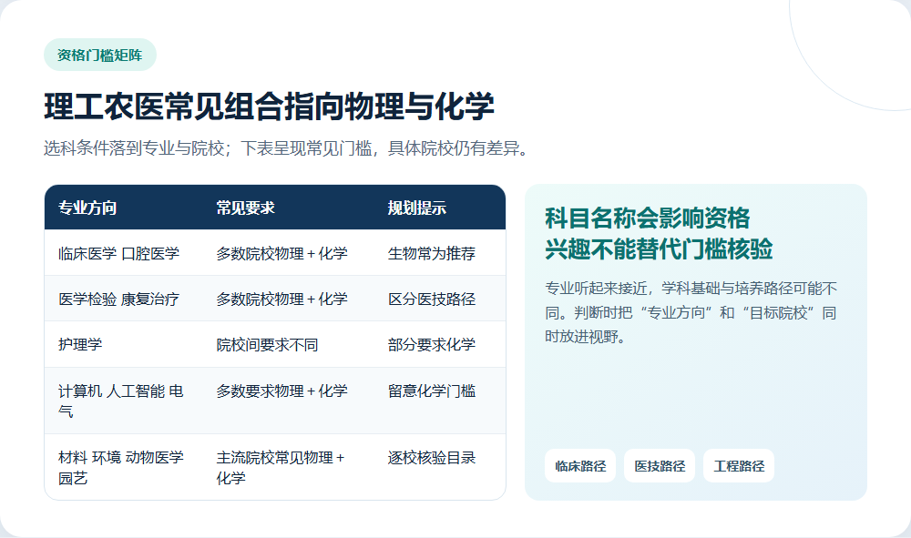Select the 医技路径 tag
The width and height of the screenshot is (911, 538).
(x=660, y=466)
